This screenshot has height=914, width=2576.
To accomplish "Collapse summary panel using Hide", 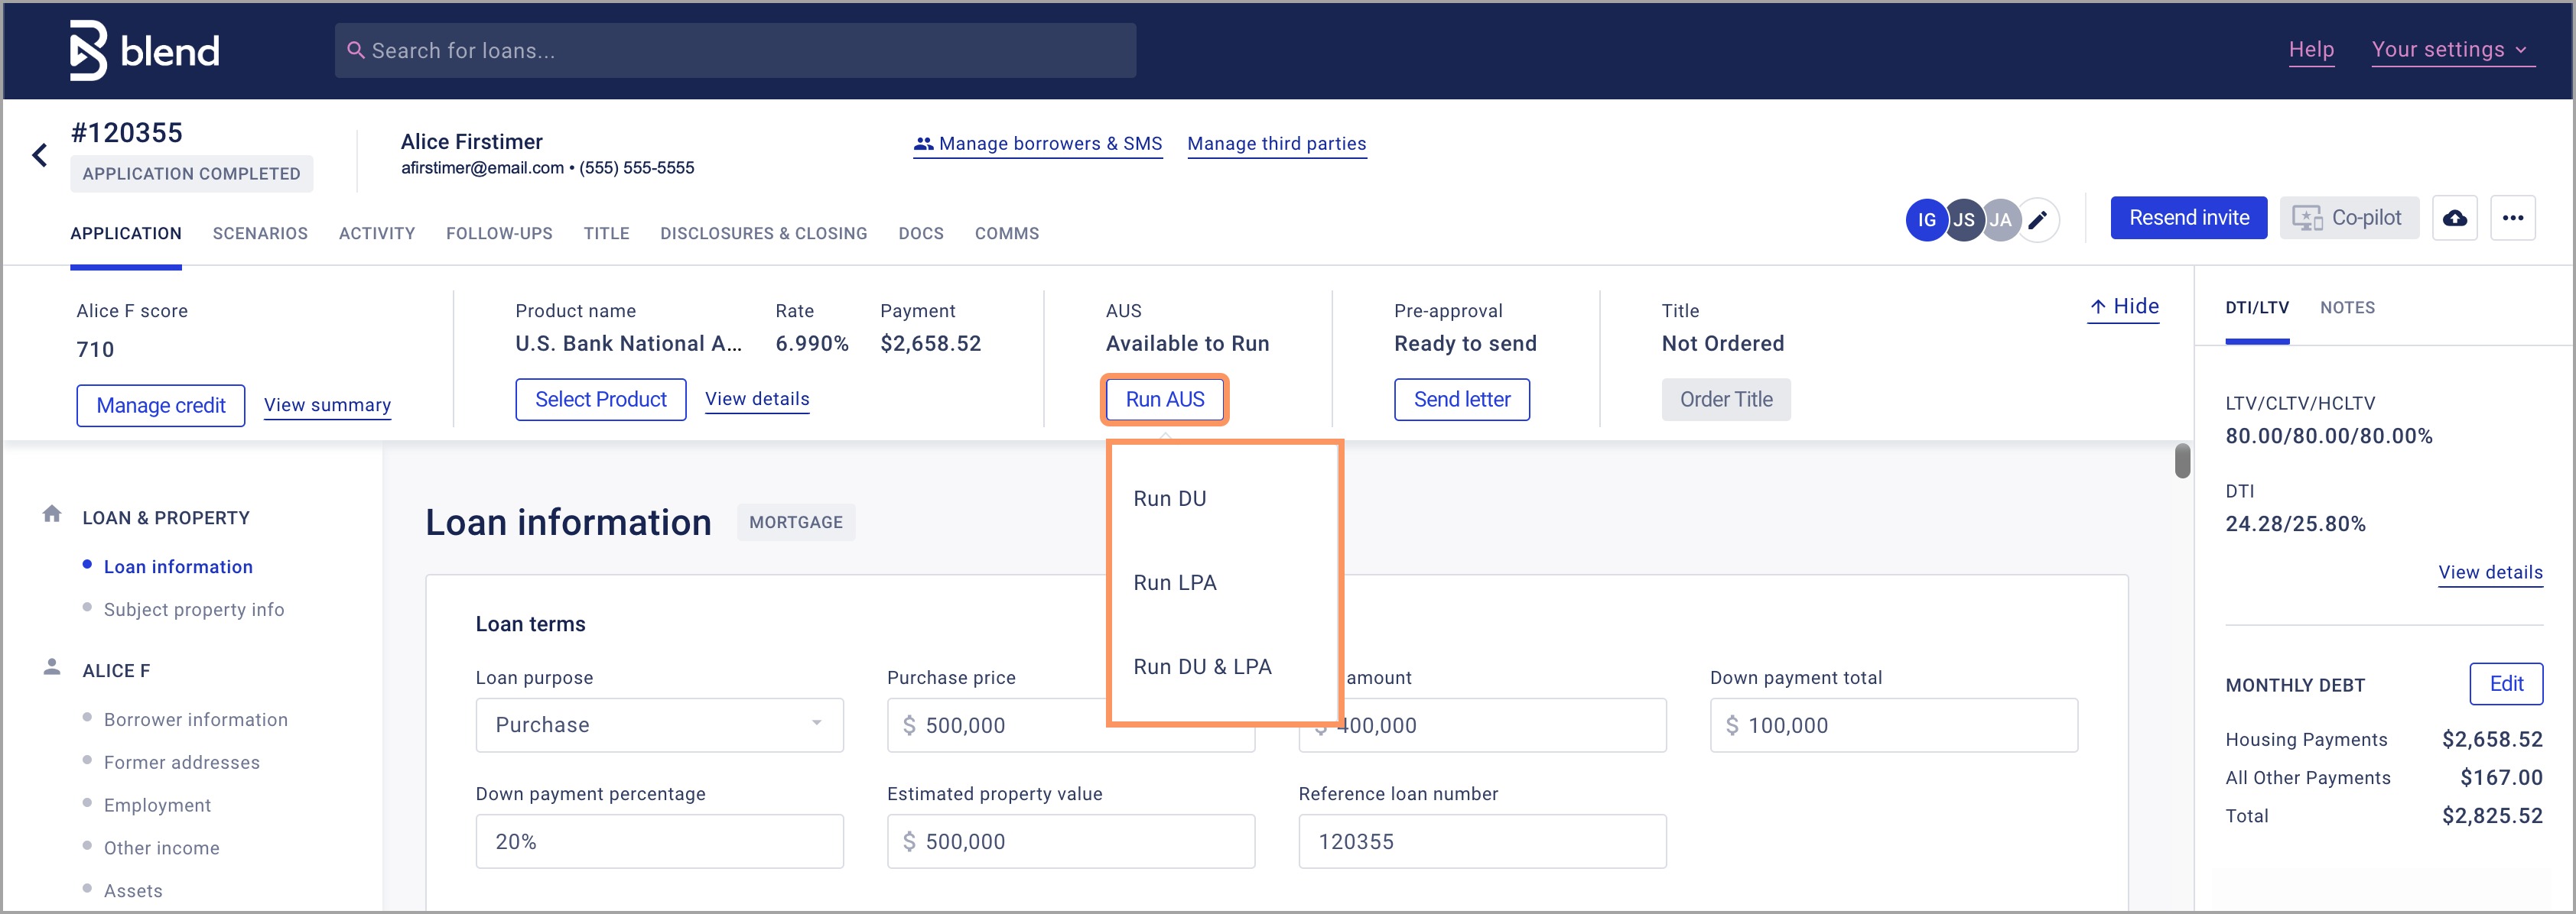I will click(2123, 306).
